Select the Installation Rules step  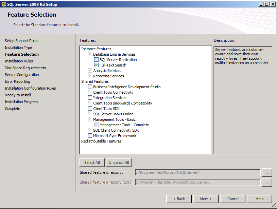(19, 61)
